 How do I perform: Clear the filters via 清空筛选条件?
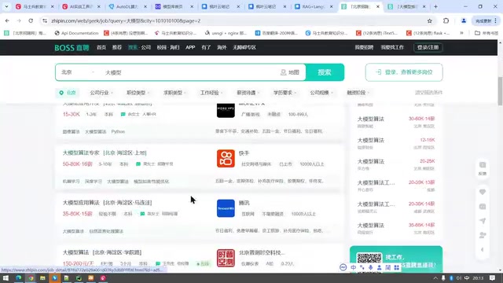click(428, 93)
